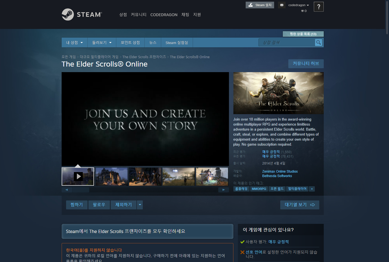This screenshot has height=262, width=389.
Task: Expand the 둘러보기 dropdown menu
Action: (102, 43)
